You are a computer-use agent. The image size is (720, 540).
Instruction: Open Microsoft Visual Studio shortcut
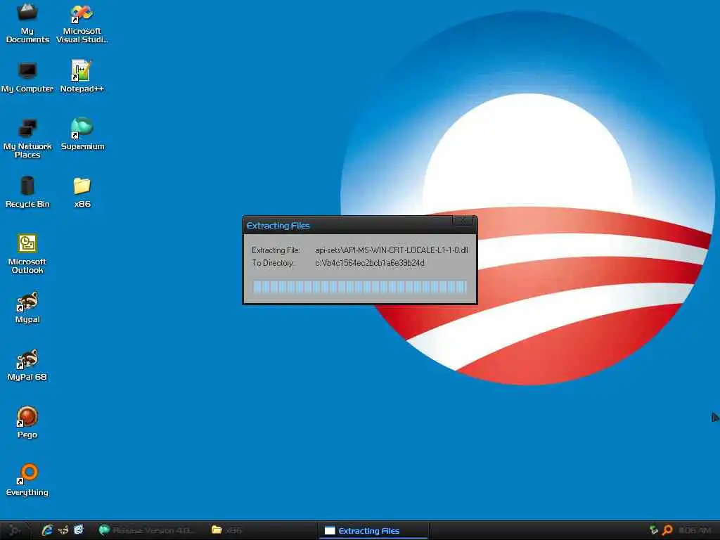[x=82, y=23]
